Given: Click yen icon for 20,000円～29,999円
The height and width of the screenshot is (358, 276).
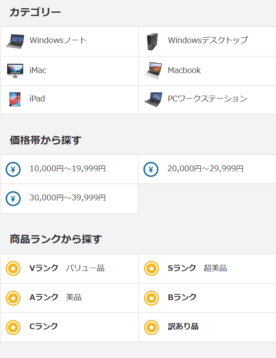Looking at the screenshot, I should coord(151,169).
